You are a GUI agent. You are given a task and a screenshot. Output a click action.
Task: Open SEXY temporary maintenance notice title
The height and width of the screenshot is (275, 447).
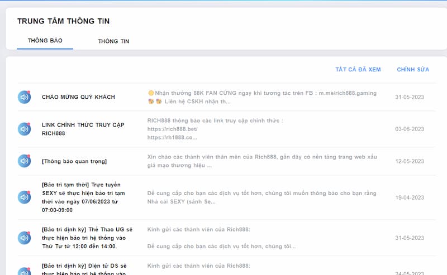[x=84, y=197]
